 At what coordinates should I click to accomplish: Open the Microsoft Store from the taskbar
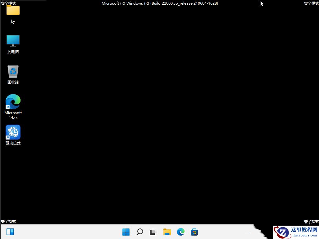tap(194, 232)
